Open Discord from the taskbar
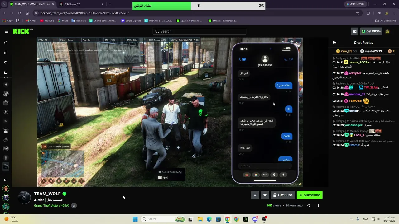This screenshot has width=399, height=224. [x=255, y=219]
